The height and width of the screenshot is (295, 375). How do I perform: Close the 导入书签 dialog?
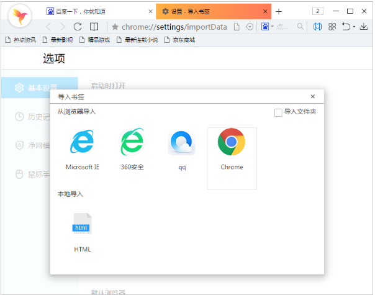point(312,96)
